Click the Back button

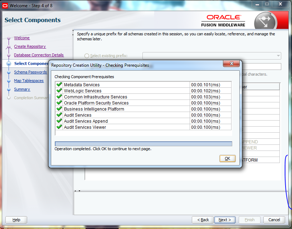point(203,220)
